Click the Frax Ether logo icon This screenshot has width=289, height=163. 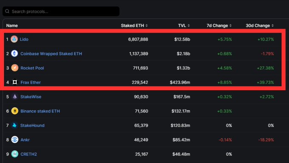(15, 82)
